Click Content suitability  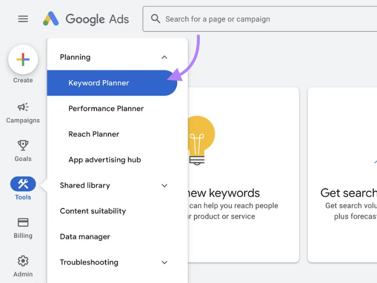coord(92,211)
